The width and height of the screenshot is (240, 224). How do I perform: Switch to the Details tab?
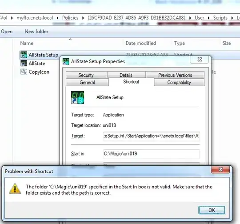[126, 75]
